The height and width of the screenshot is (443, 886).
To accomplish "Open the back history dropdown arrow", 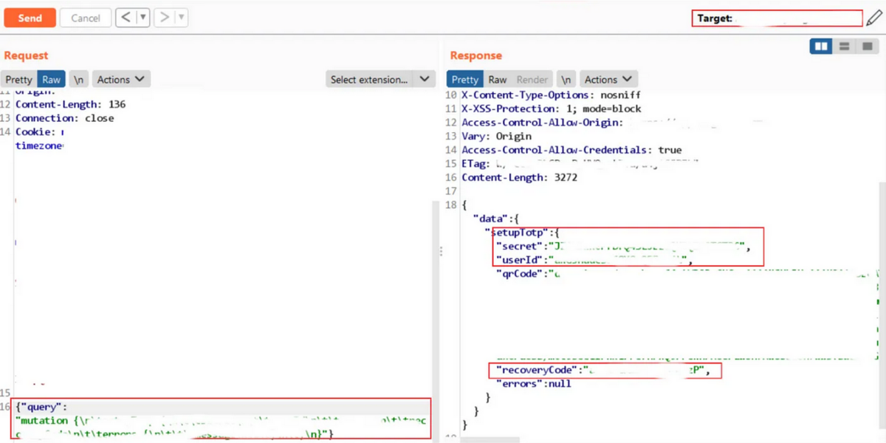I will pos(143,18).
